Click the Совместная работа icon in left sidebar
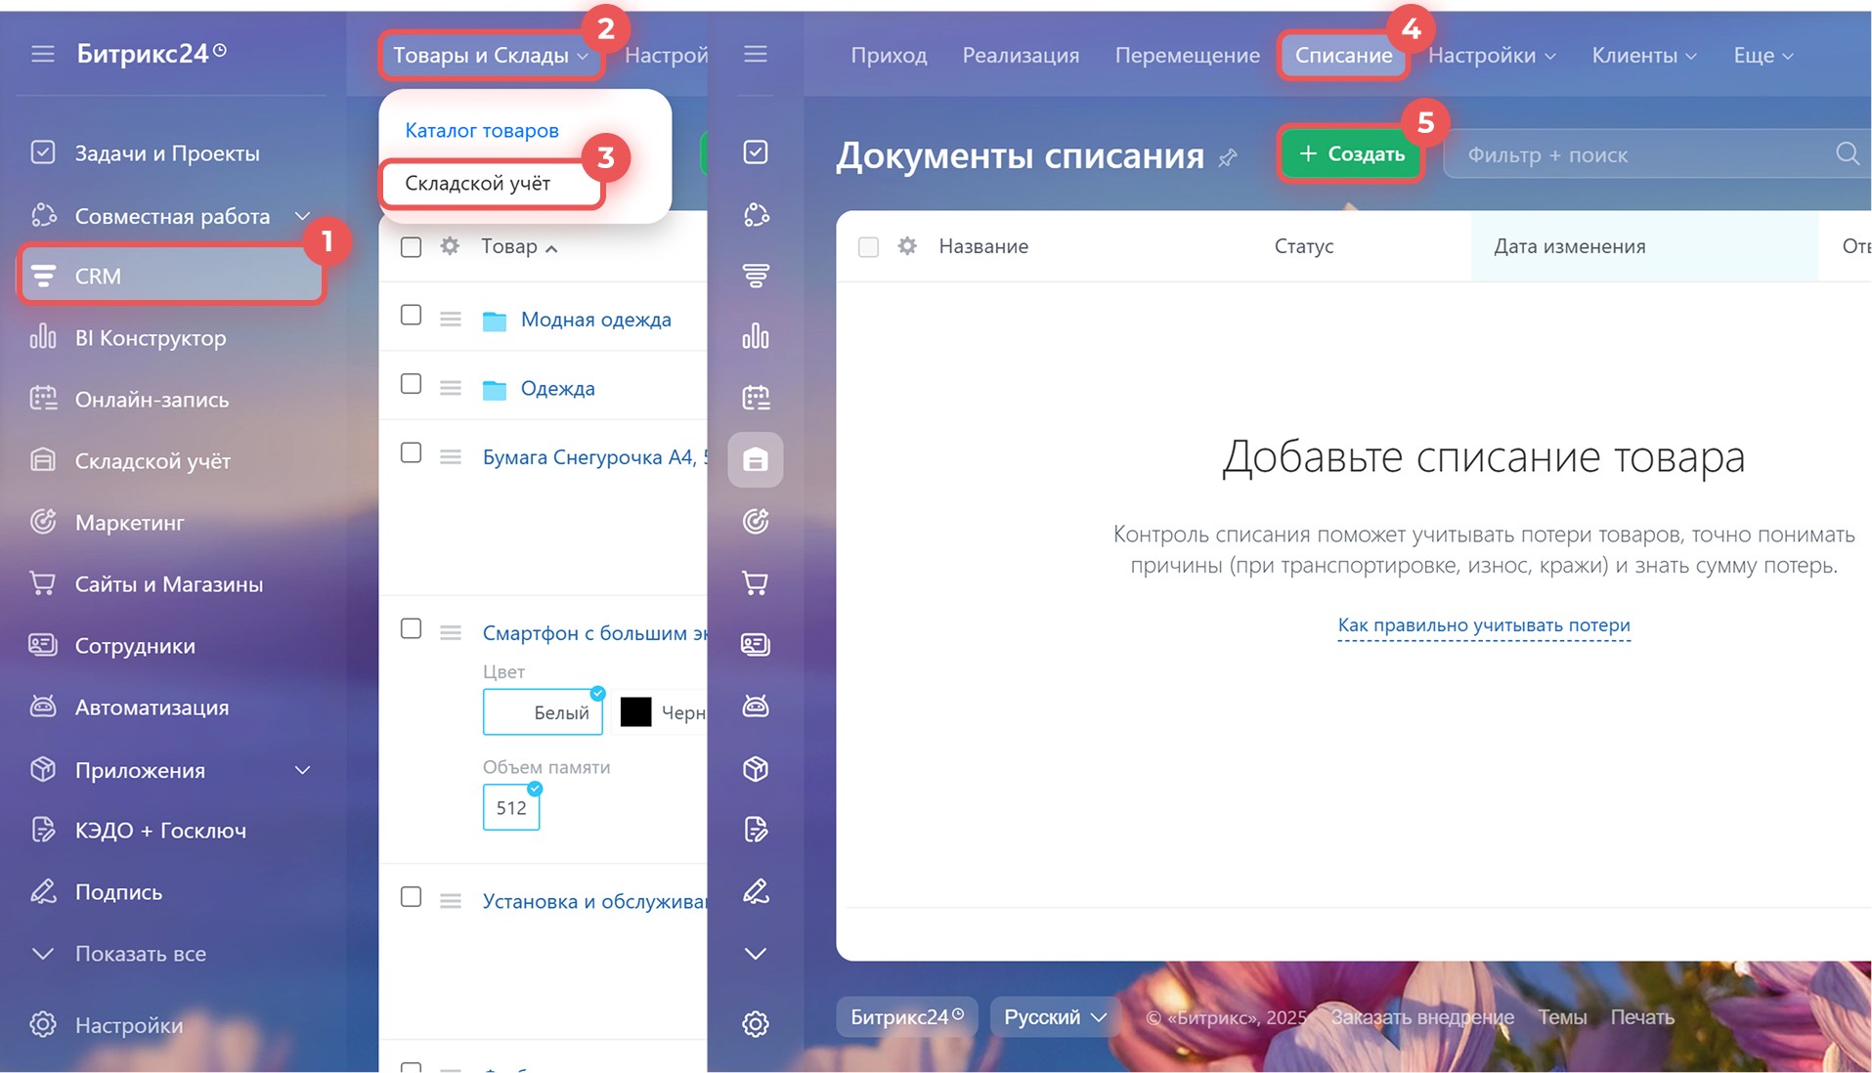Screen dimensions: 1872x1073 43,215
